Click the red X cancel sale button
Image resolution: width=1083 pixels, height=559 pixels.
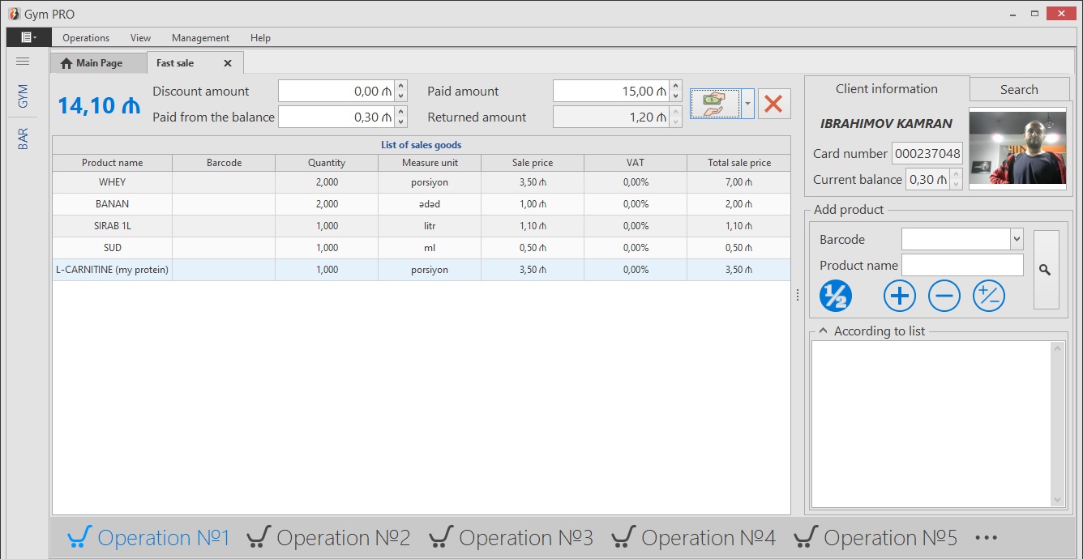tap(773, 105)
